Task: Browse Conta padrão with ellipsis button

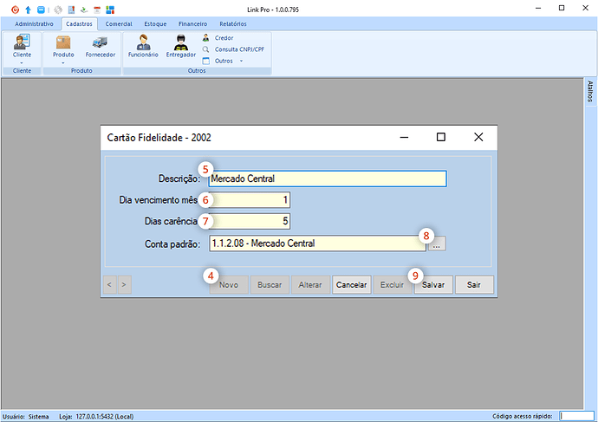Action: [x=437, y=244]
